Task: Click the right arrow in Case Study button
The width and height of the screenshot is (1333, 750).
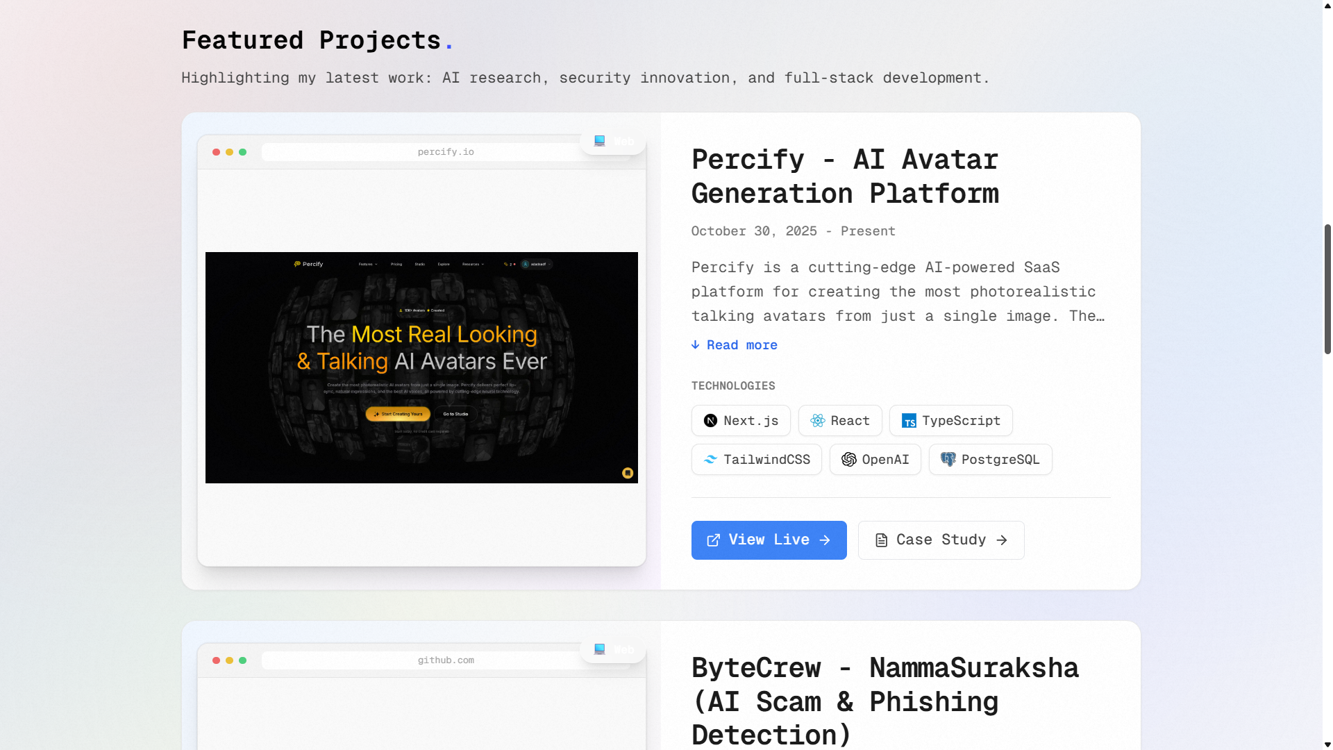Action: tap(1002, 540)
